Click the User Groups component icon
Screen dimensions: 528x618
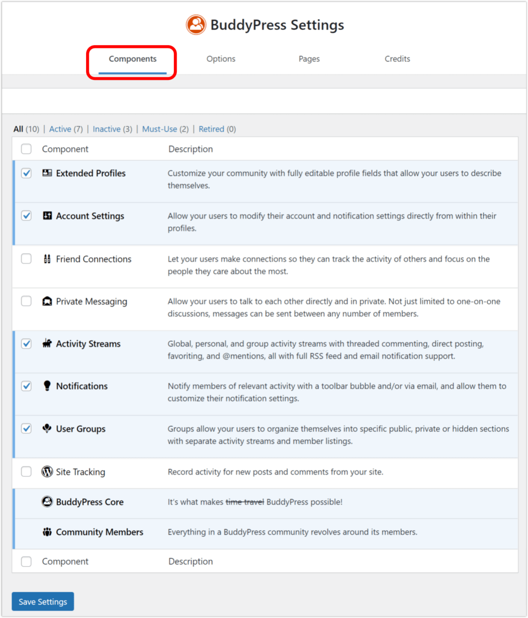tap(47, 429)
